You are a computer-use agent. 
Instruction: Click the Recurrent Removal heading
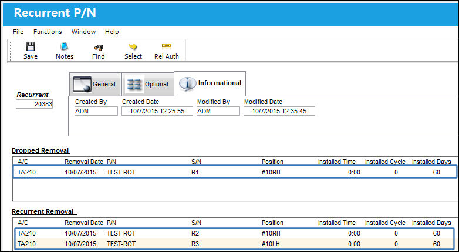pos(44,211)
